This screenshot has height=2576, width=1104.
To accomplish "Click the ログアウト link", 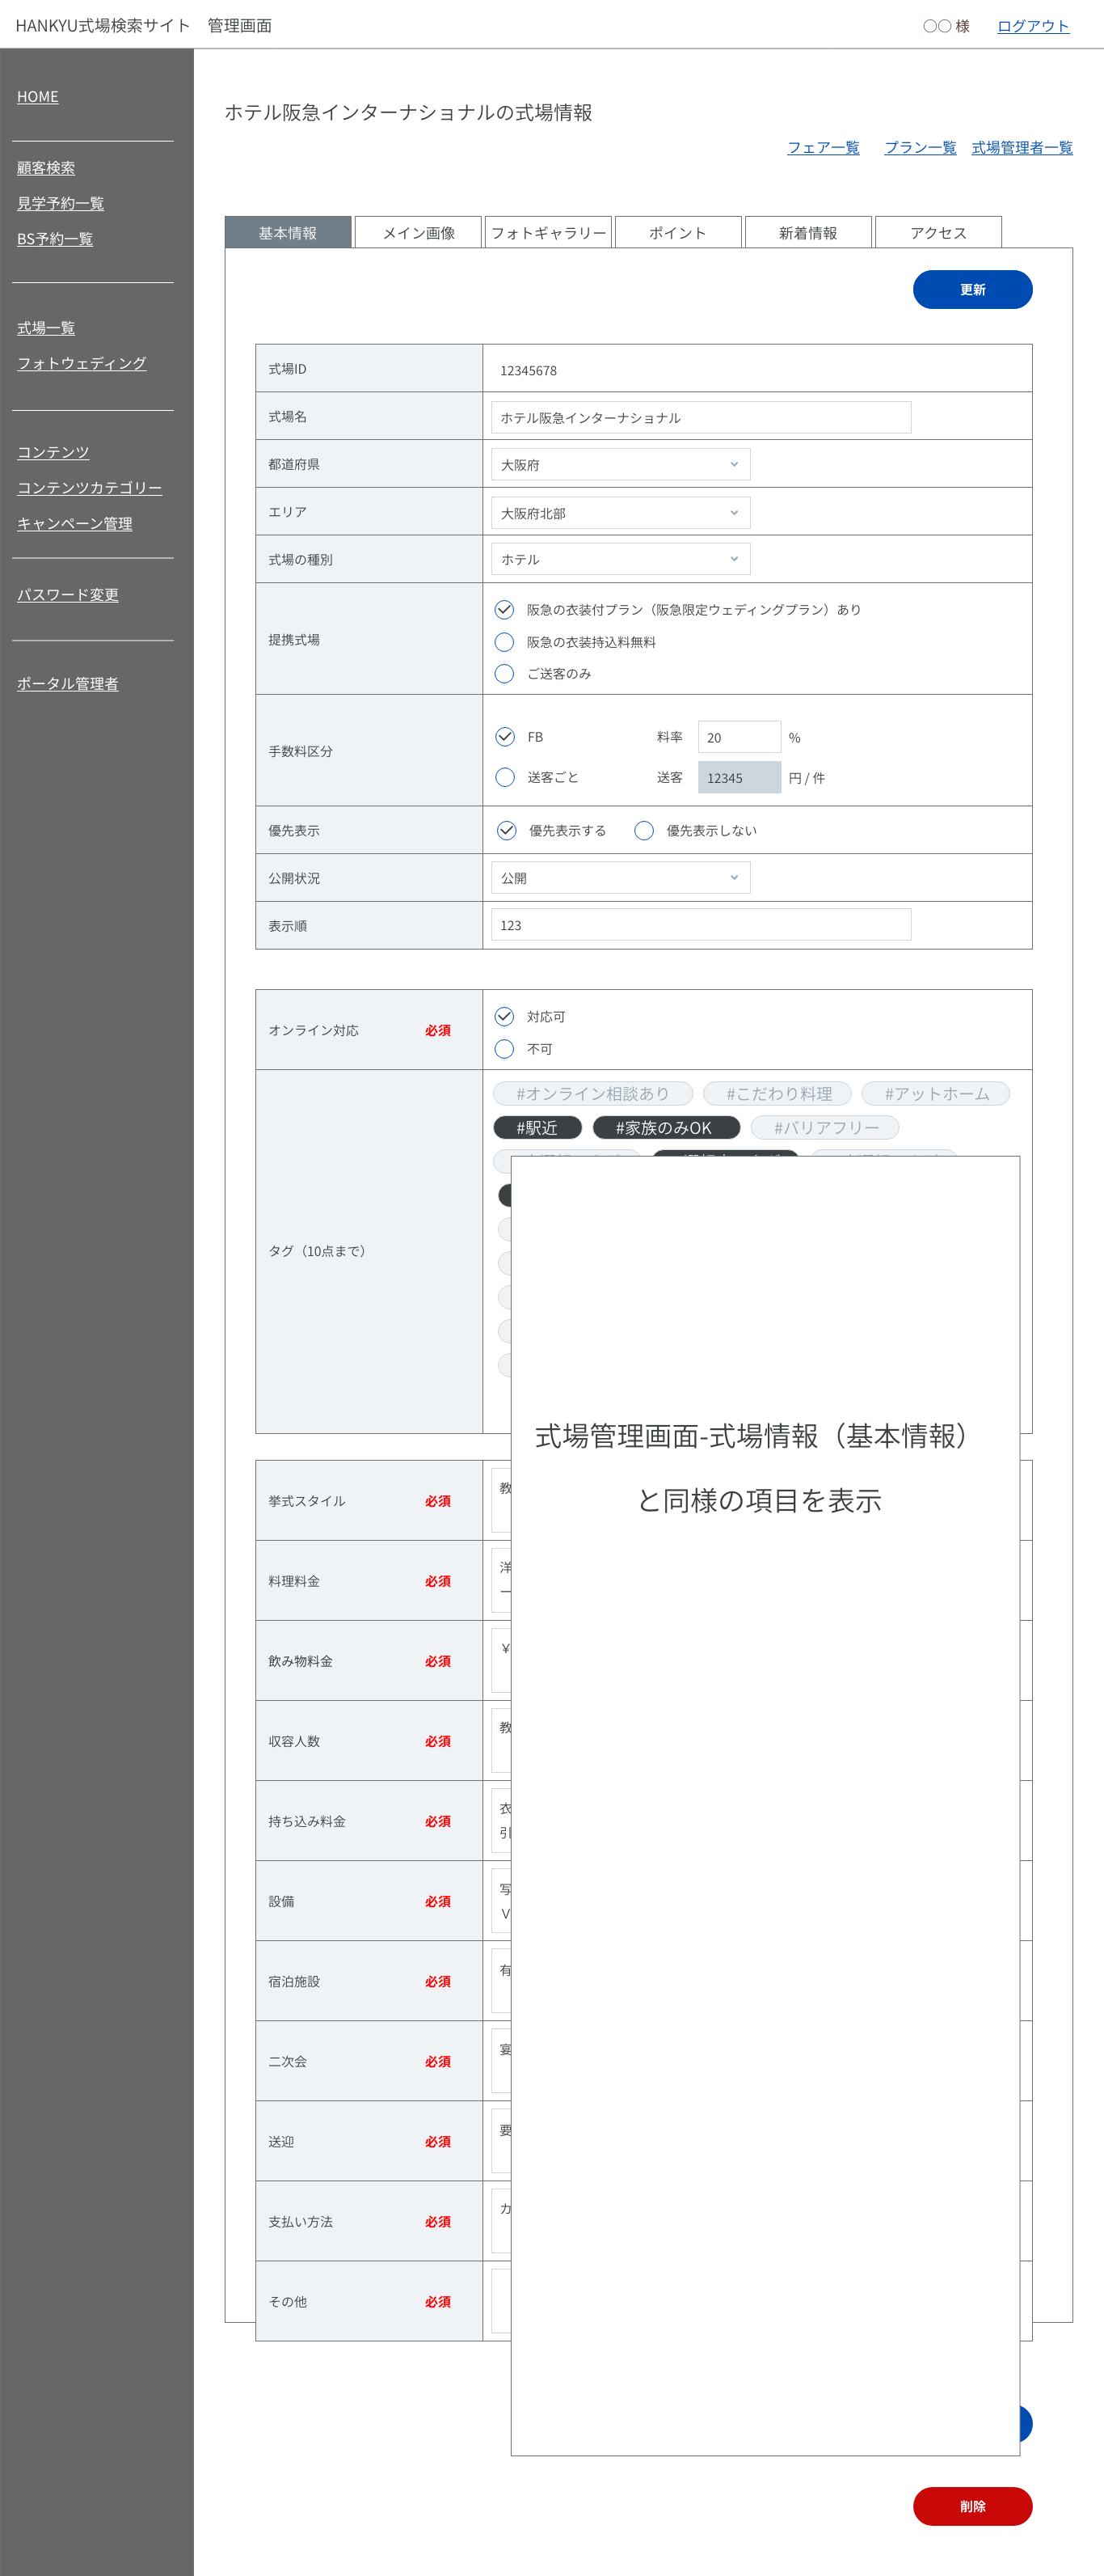I will coord(1032,26).
